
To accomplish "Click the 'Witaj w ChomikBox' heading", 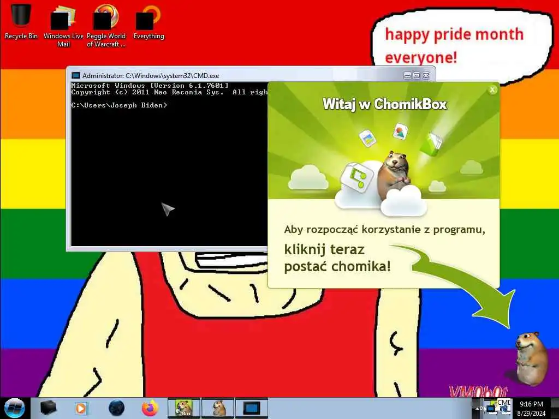I will tap(385, 104).
